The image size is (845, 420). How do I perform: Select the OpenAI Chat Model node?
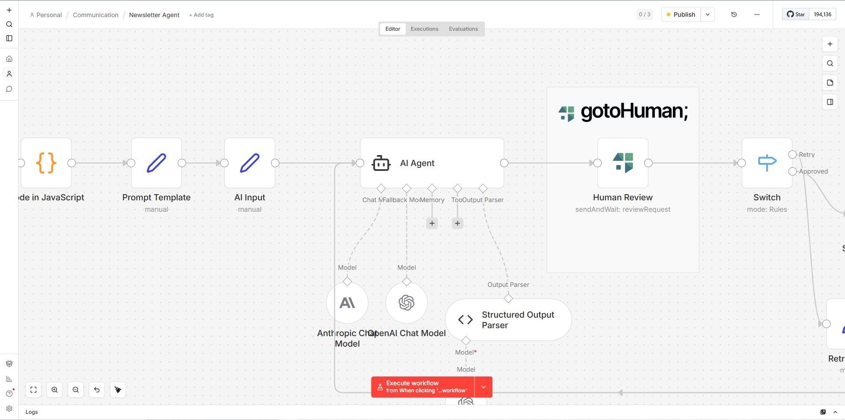[407, 303]
